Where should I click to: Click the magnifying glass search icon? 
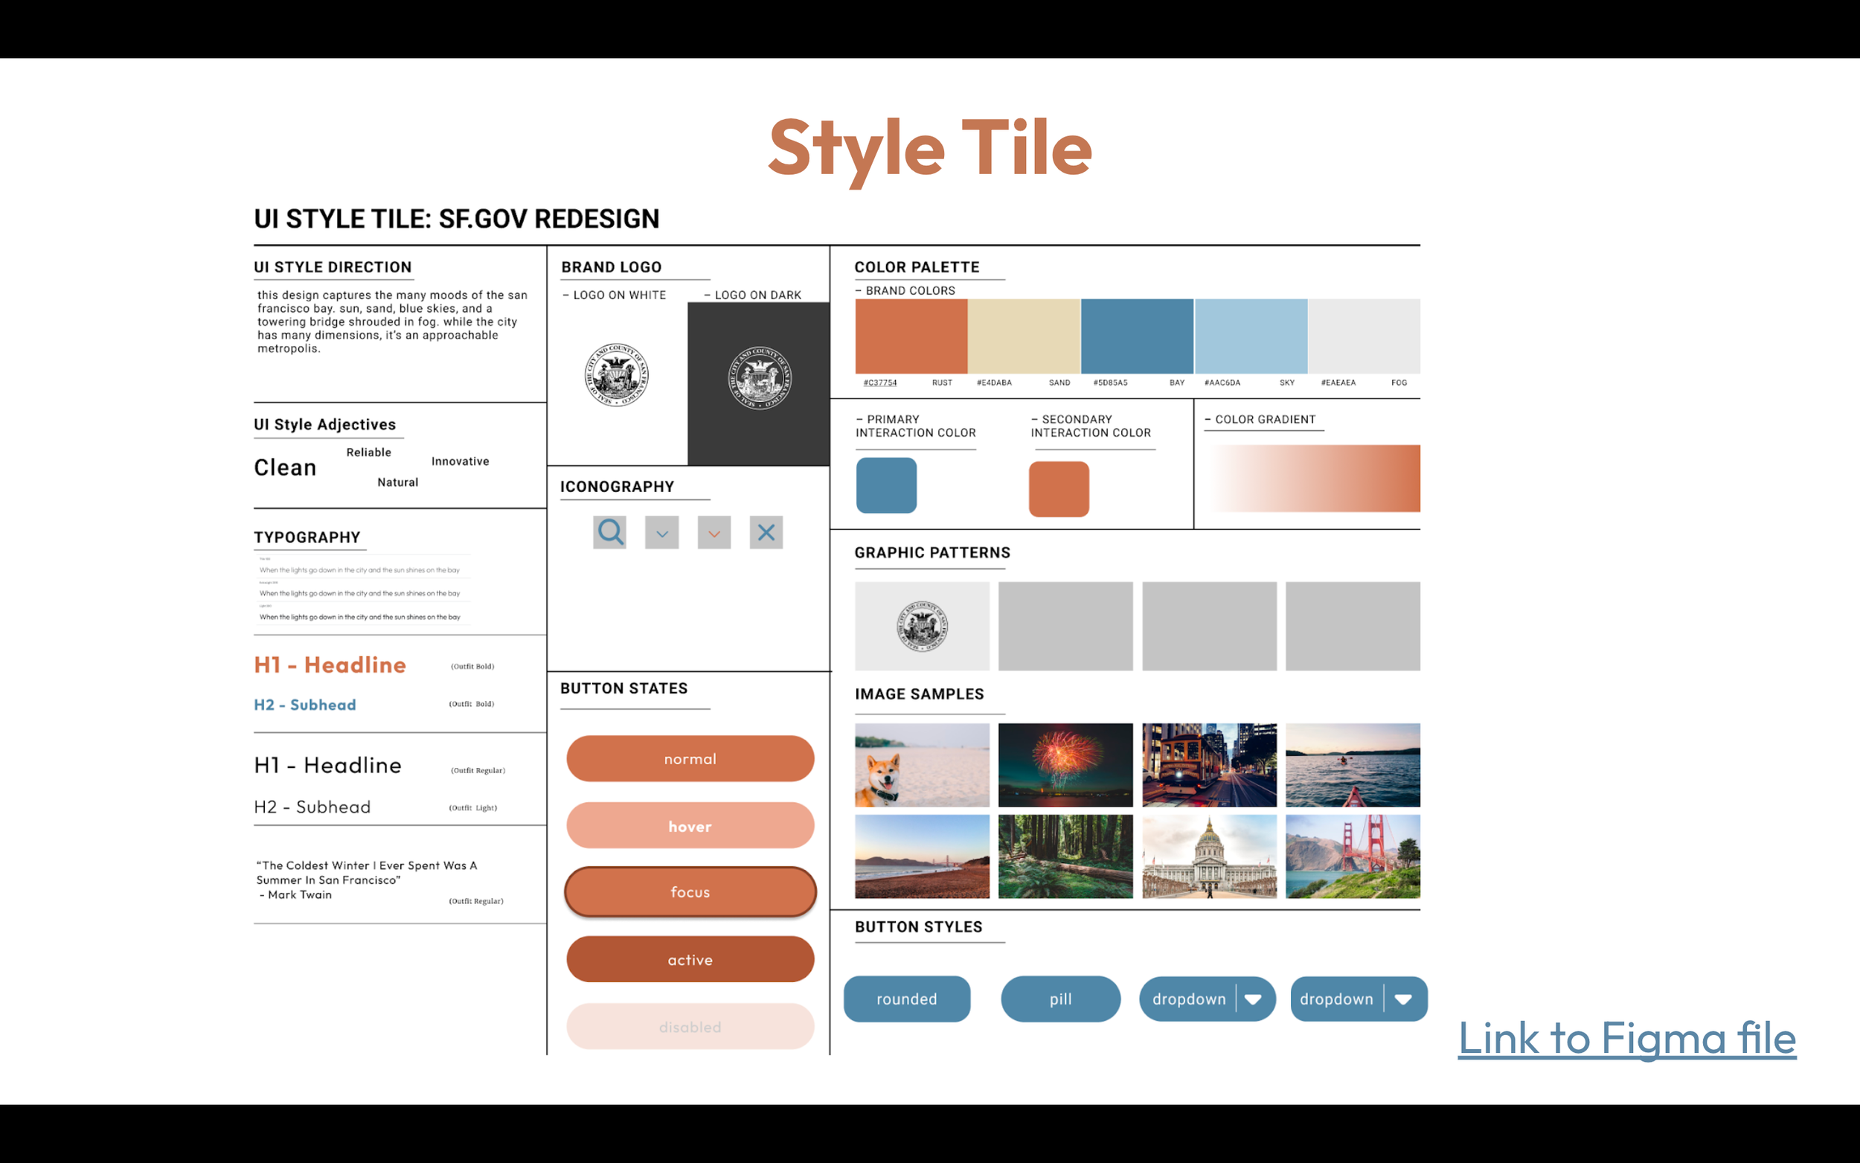coord(610,532)
